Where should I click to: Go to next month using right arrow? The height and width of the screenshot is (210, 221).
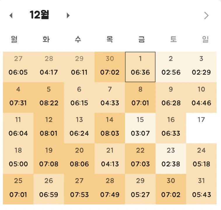click(68, 15)
